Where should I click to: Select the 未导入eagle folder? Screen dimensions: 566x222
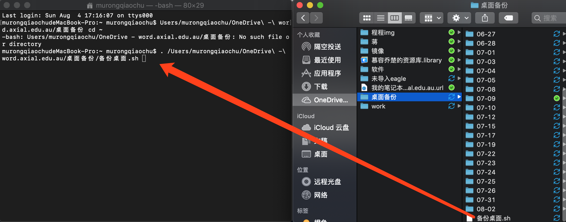pos(409,79)
